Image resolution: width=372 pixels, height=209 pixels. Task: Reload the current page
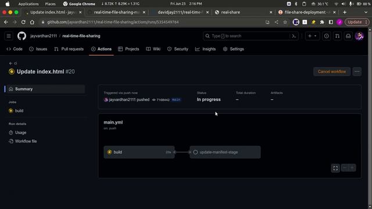click(23, 22)
